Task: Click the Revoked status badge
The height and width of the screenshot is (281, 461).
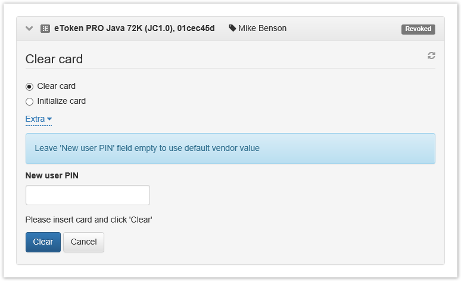Action: (418, 29)
